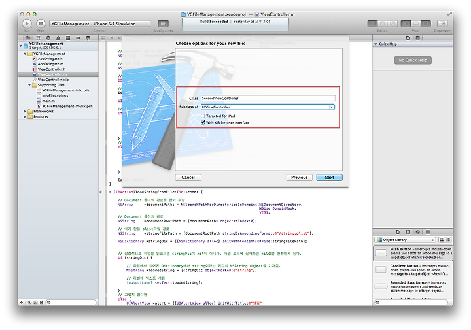Collapse the Supporting Files group
This screenshot has height=330, width=471.
[x=29, y=85]
